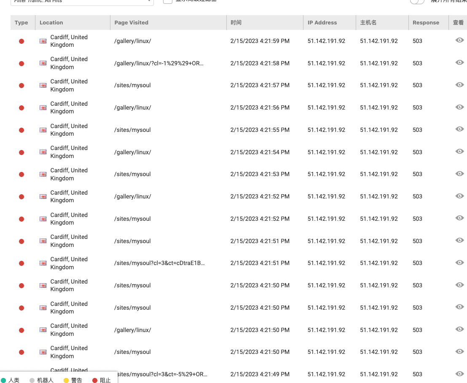Click the Page Visited column header
467x383 pixels.
[x=132, y=23]
